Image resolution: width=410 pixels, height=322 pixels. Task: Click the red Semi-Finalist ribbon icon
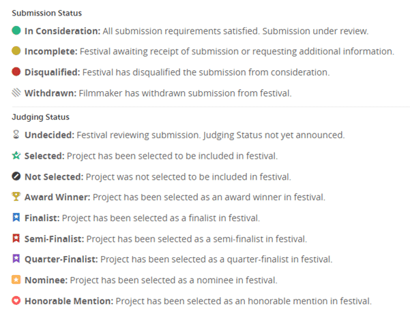click(16, 238)
